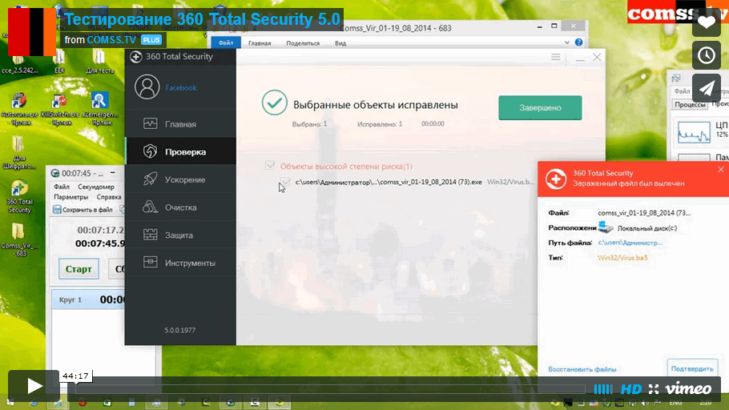
Task: Adjust the Vimeo volume bars
Action: (603, 389)
